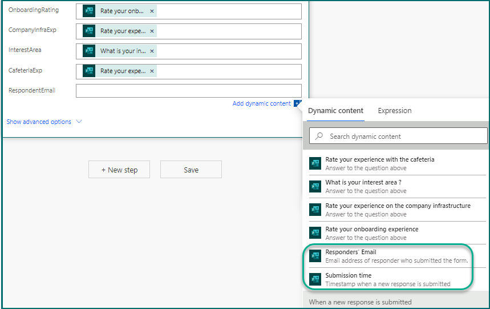Remove the OnboardingRating token
This screenshot has height=309, width=490.
(152, 11)
